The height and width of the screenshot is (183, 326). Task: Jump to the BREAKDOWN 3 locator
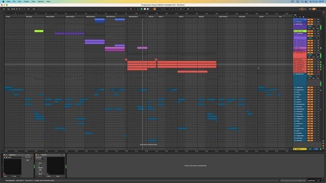133,17
